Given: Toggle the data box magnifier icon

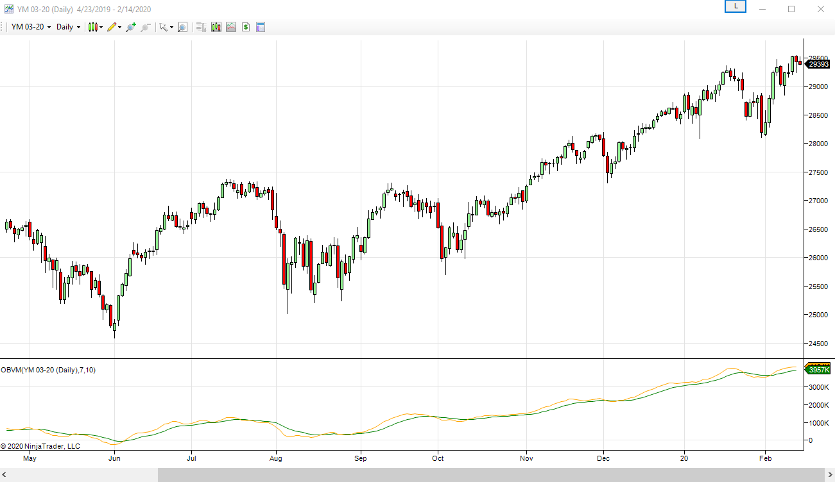Looking at the screenshot, I should 183,27.
